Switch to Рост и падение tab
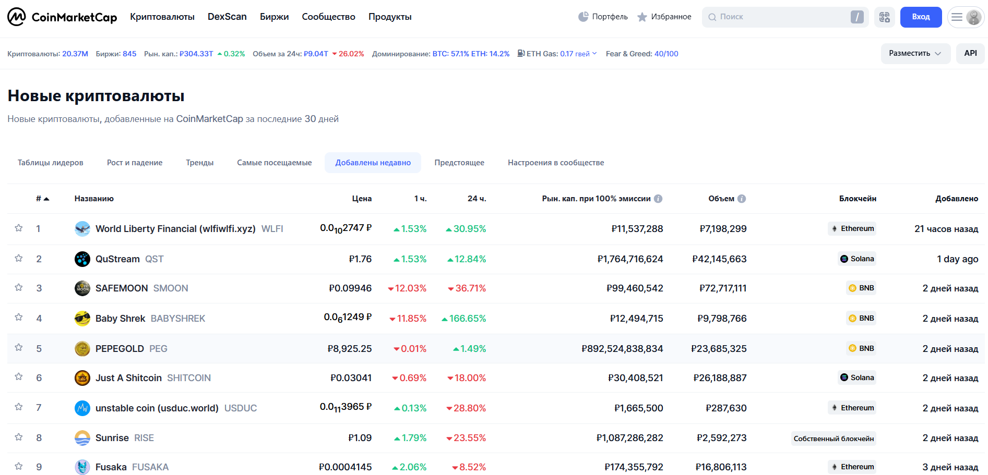The image size is (988, 475). click(135, 163)
